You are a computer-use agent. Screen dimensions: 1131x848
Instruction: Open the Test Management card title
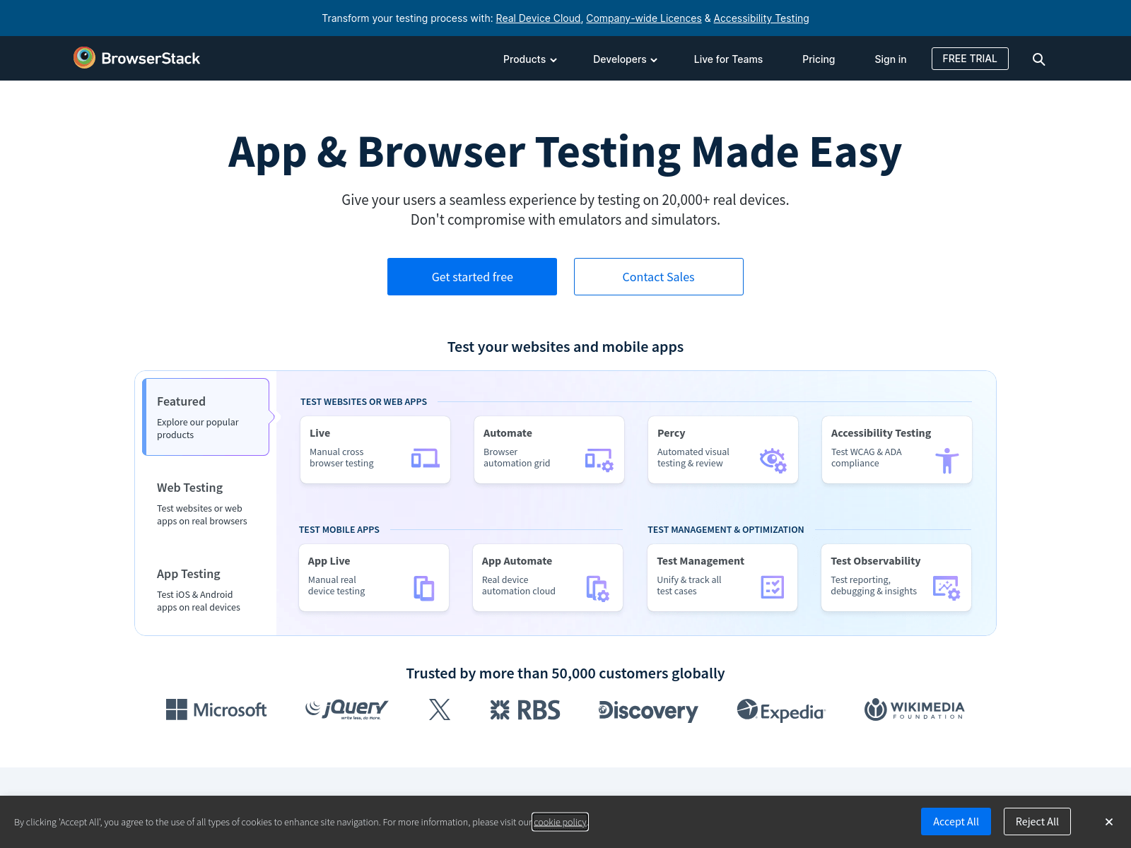click(701, 561)
